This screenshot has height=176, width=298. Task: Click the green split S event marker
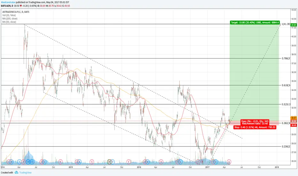pyautogui.click(x=109, y=162)
